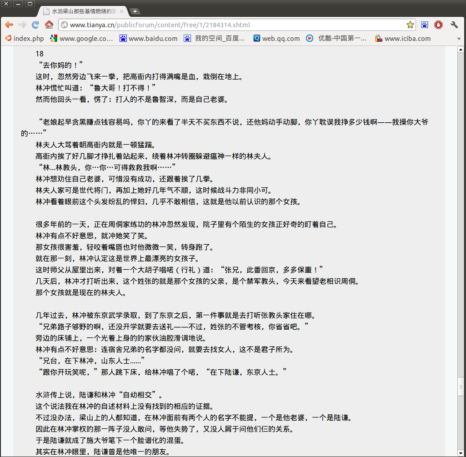This screenshot has height=457, width=466.
Task: Click the line 就在那一刻，林冲认定
Action: 117,258
